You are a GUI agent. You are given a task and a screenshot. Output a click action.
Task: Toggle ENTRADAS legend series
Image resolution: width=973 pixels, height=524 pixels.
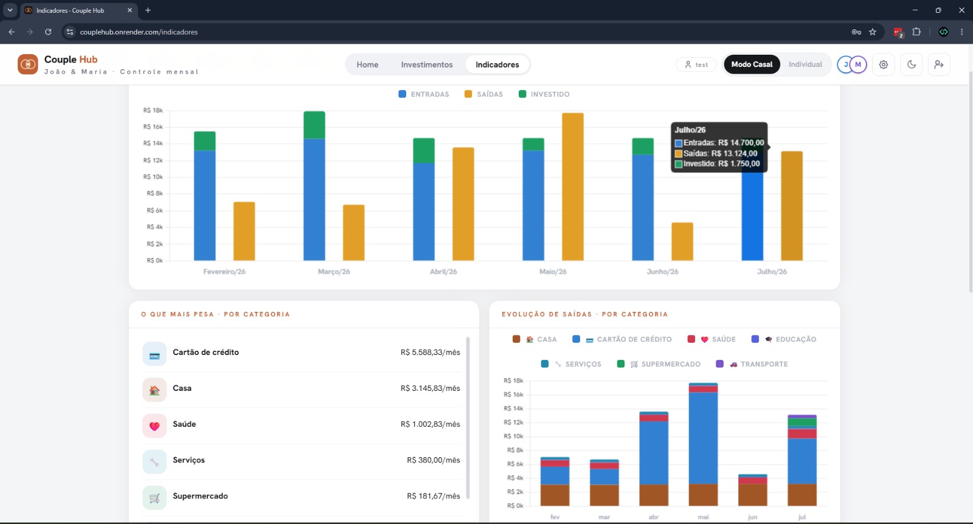point(424,94)
